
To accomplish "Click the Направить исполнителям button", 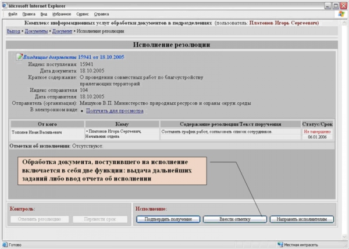I will (302, 219).
